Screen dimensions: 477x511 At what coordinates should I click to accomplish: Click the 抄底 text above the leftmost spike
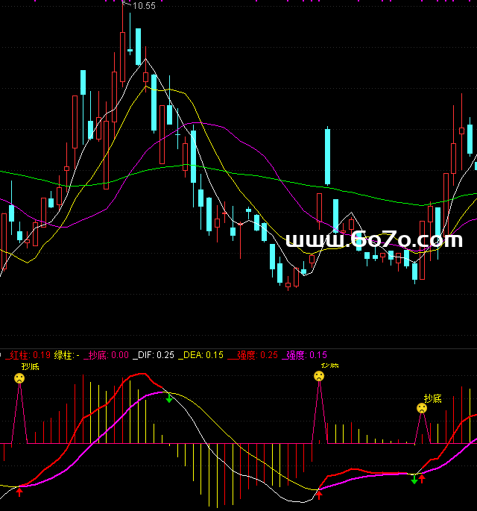[30, 366]
